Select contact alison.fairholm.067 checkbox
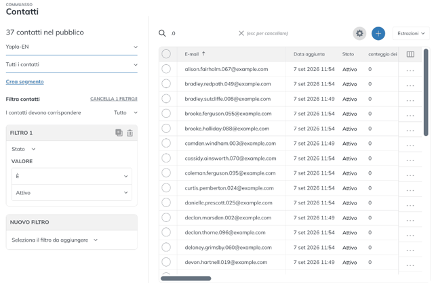 click(166, 69)
